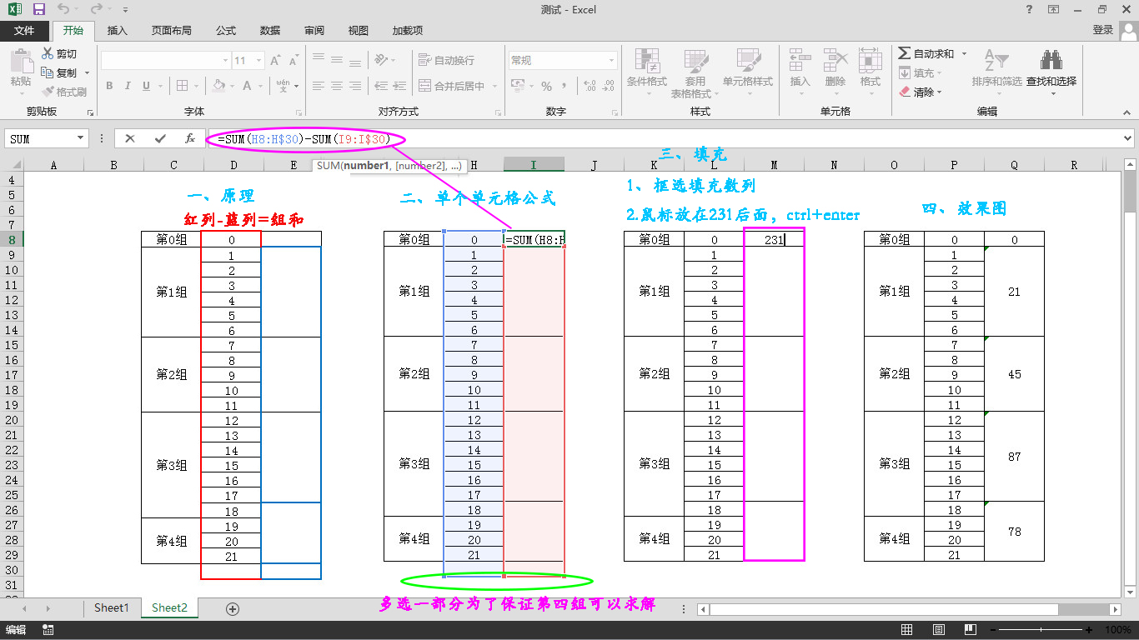Click the Format as Table (套用表格格式) icon
The height and width of the screenshot is (640, 1139).
pos(696,61)
